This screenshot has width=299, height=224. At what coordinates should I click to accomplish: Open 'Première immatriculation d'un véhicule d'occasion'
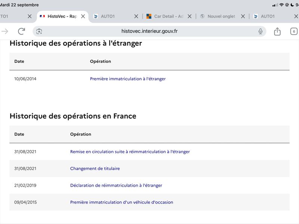[122, 202]
